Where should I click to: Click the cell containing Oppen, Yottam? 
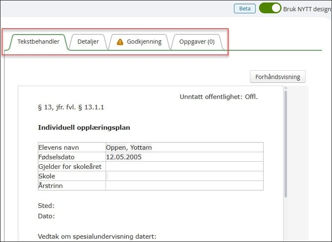(x=184, y=147)
